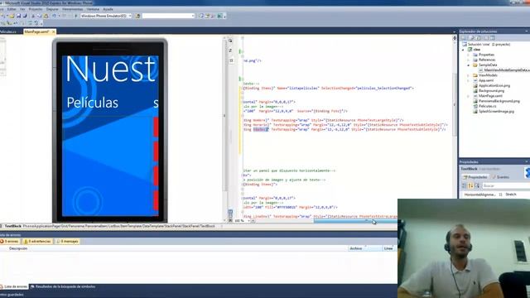Switch to the Lista de errores tab
The width and height of the screenshot is (530, 298).
[14, 286]
